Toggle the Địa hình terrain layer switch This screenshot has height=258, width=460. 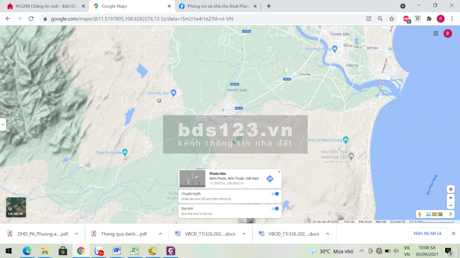[x=275, y=209]
